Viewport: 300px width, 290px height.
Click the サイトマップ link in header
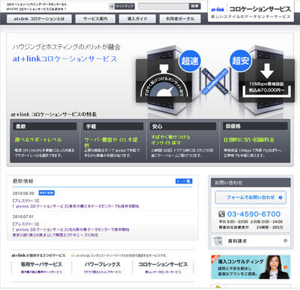coord(122,6)
